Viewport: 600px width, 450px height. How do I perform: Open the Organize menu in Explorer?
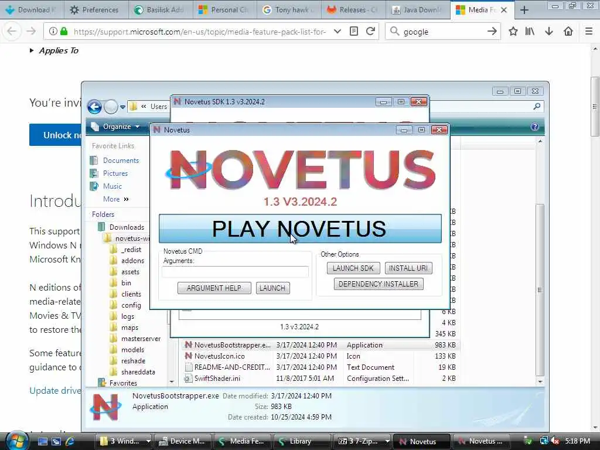click(x=117, y=127)
